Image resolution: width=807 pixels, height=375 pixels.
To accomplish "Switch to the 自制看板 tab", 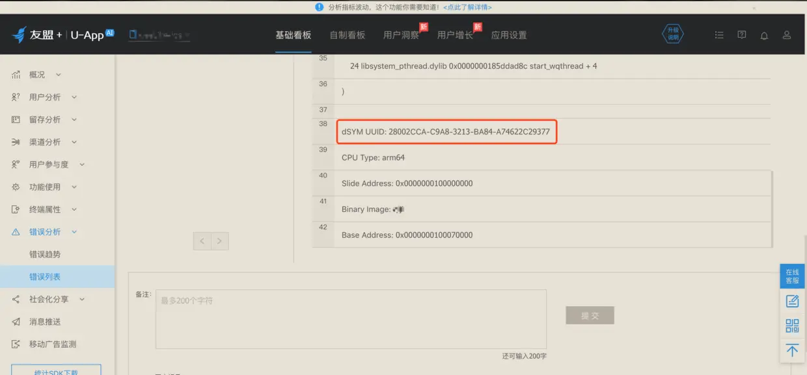I will click(347, 34).
